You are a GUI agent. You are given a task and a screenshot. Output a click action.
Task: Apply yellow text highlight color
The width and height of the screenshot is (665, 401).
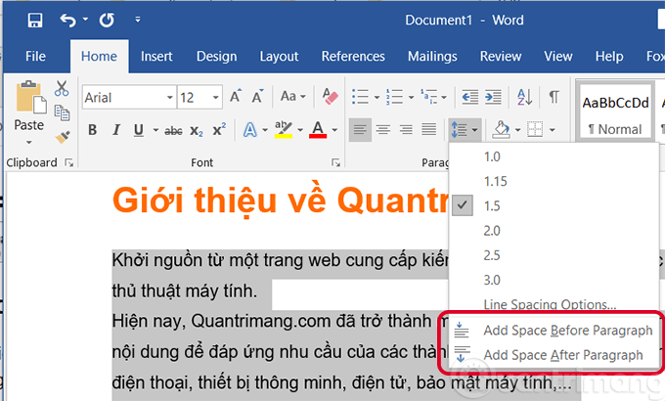click(284, 129)
